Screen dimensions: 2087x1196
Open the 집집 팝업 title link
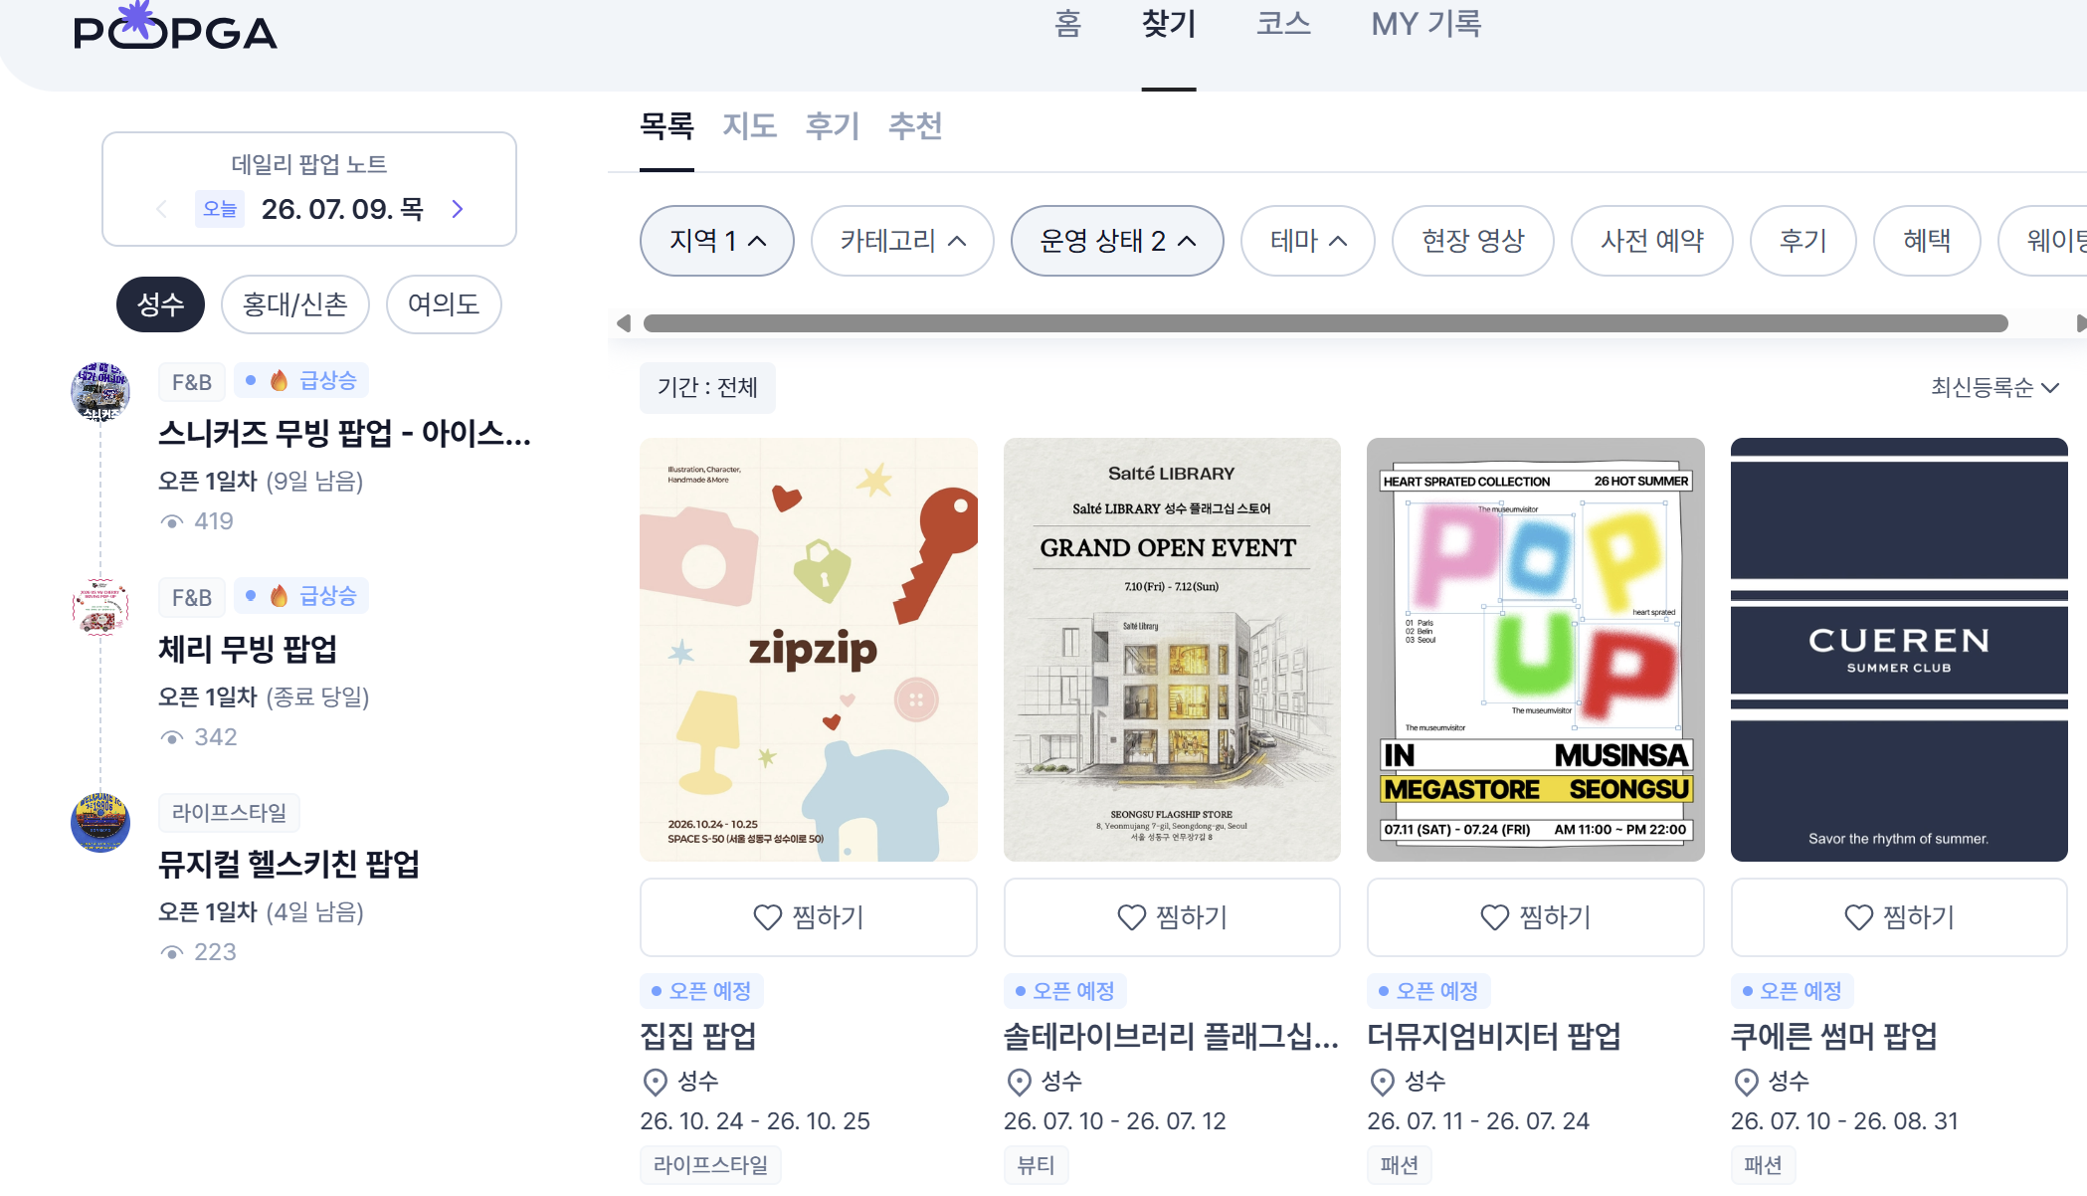(x=698, y=1037)
